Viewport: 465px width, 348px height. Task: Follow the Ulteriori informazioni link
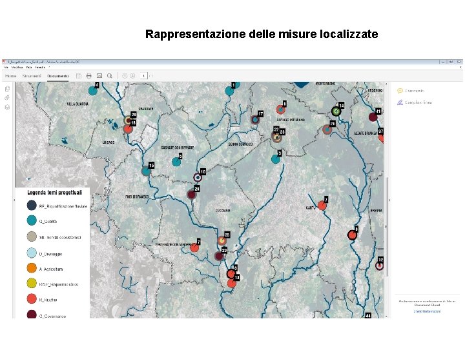pyautogui.click(x=427, y=311)
